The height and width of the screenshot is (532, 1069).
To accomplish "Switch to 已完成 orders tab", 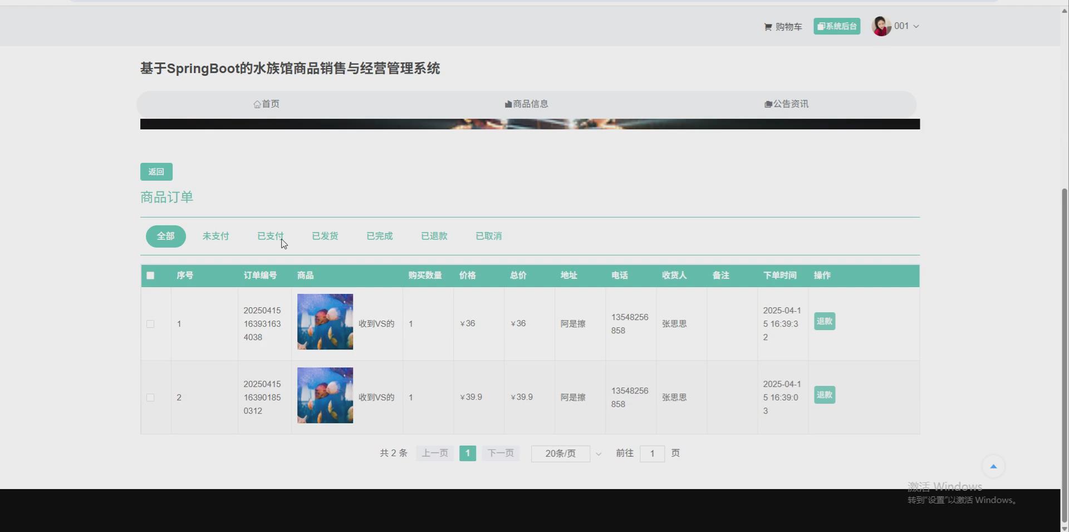I will point(379,236).
